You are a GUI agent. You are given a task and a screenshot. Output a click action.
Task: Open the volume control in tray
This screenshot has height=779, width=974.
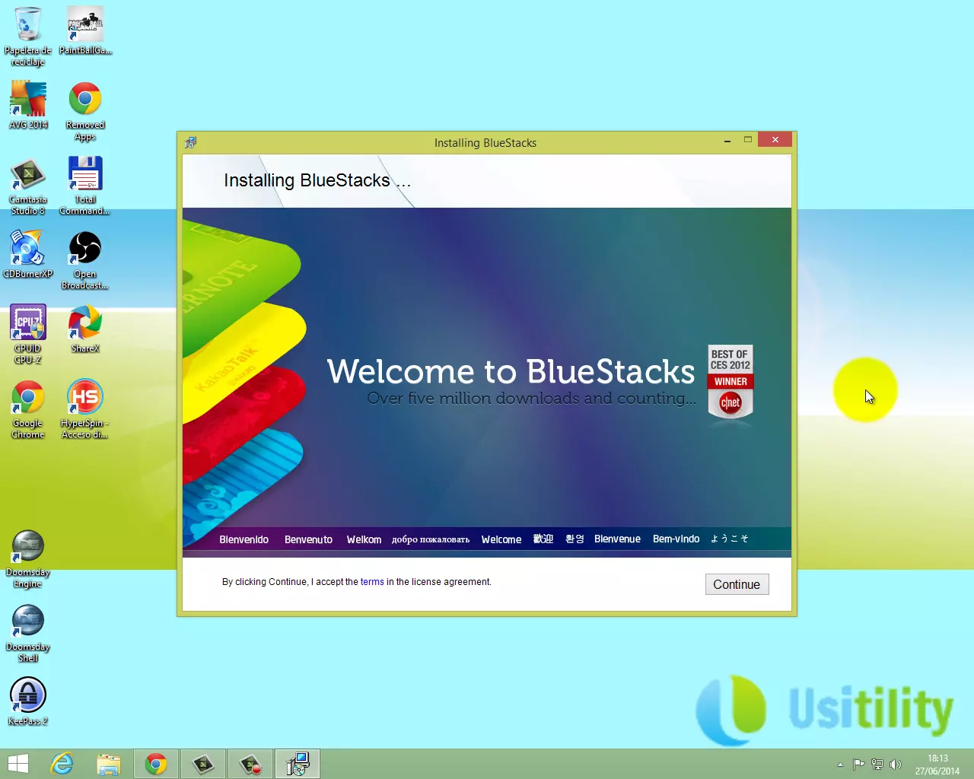point(896,765)
